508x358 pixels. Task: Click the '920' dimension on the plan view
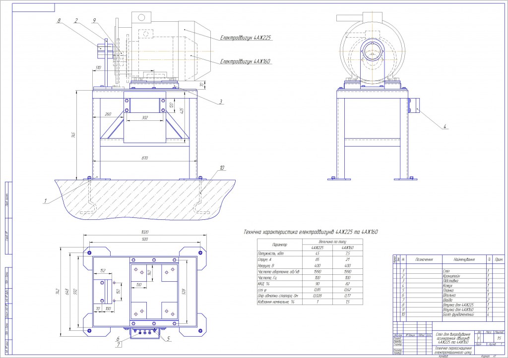coord(145,239)
